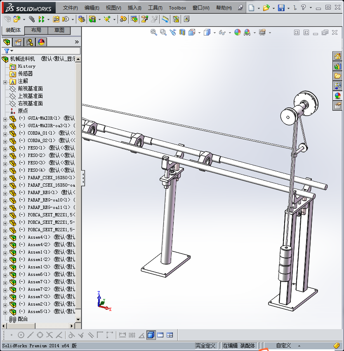Click Zoom to Fit in the view toolbar
This screenshot has width=344, height=351.
154,32
